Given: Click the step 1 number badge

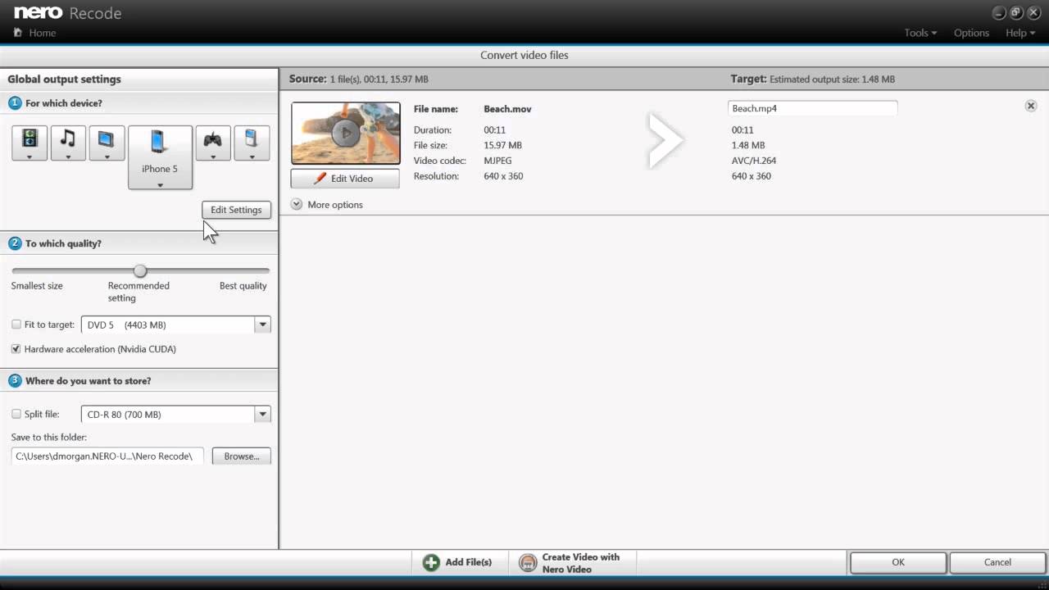Looking at the screenshot, I should coord(15,103).
